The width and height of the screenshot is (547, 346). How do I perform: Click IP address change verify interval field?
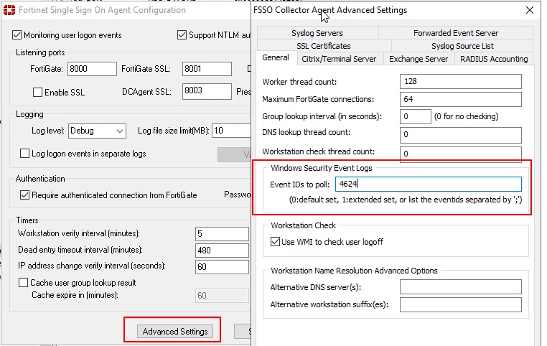click(223, 267)
